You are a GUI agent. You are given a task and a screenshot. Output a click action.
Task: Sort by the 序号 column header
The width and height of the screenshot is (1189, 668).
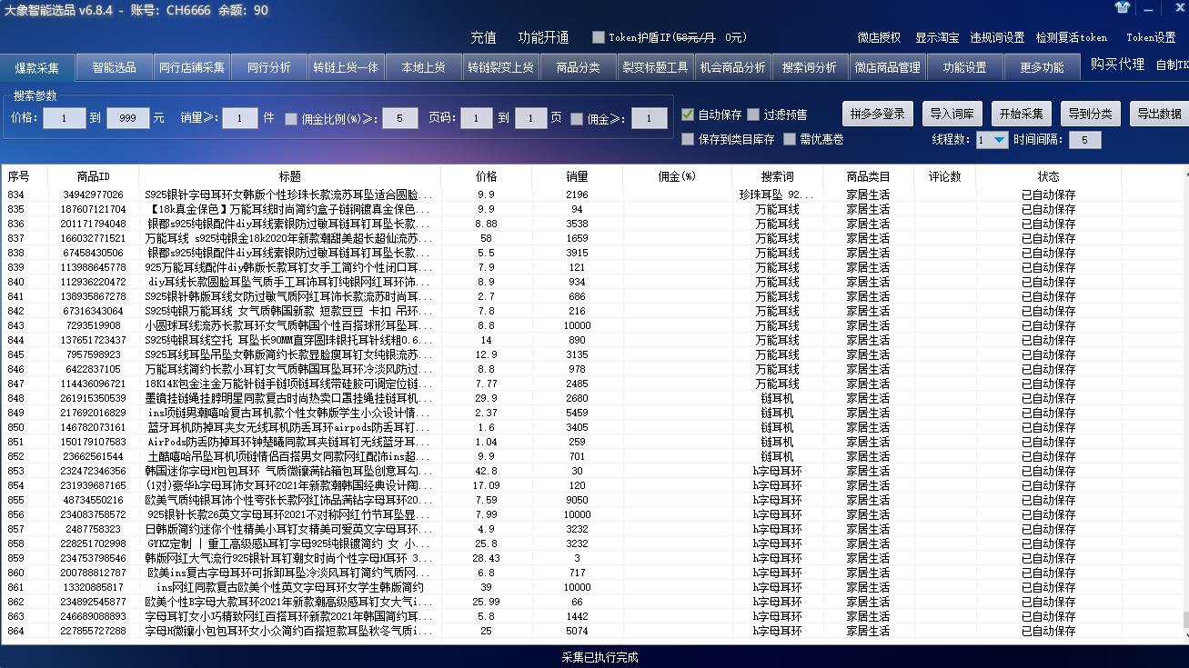coord(25,176)
